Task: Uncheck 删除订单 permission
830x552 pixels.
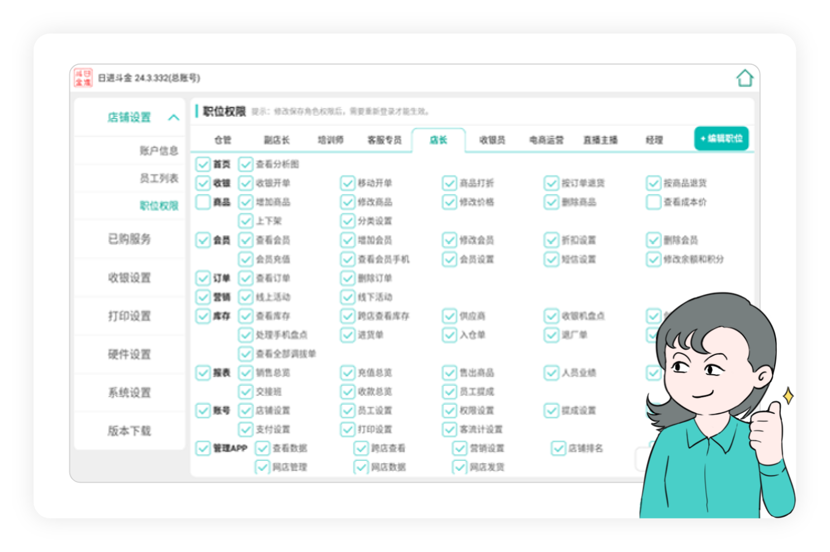Action: pyautogui.click(x=348, y=279)
